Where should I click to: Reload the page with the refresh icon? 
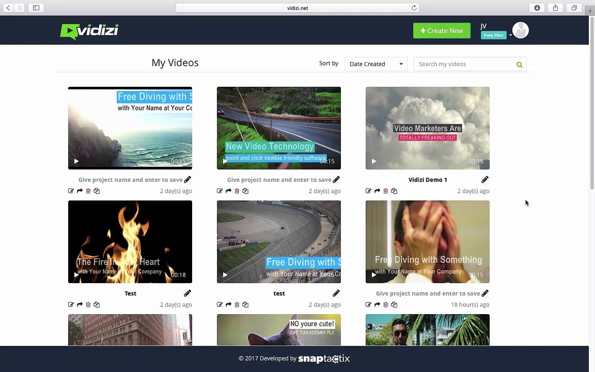414,8
